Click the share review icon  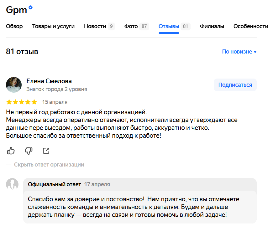[x=46, y=151]
